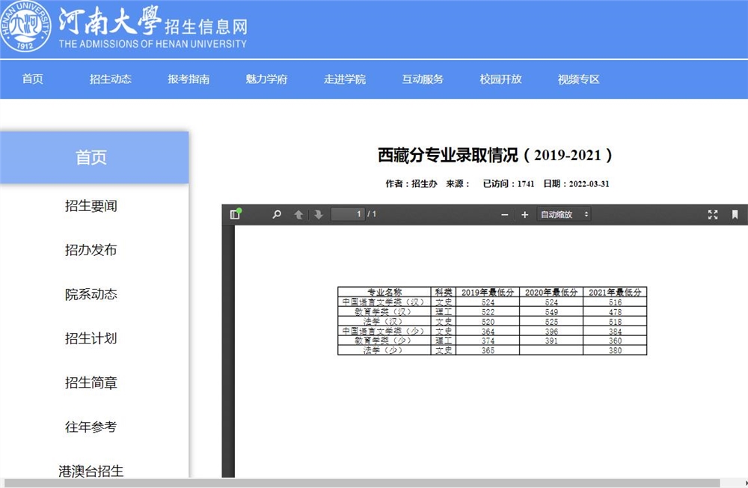Screen dimensions: 748x488
Task: Click the 已访问：1741 visit count
Action: (509, 184)
